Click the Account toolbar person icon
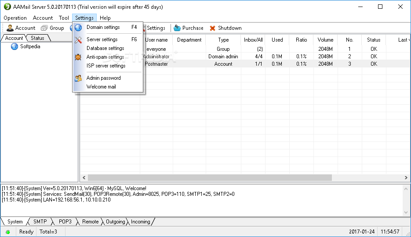The image size is (411, 237). (10, 28)
